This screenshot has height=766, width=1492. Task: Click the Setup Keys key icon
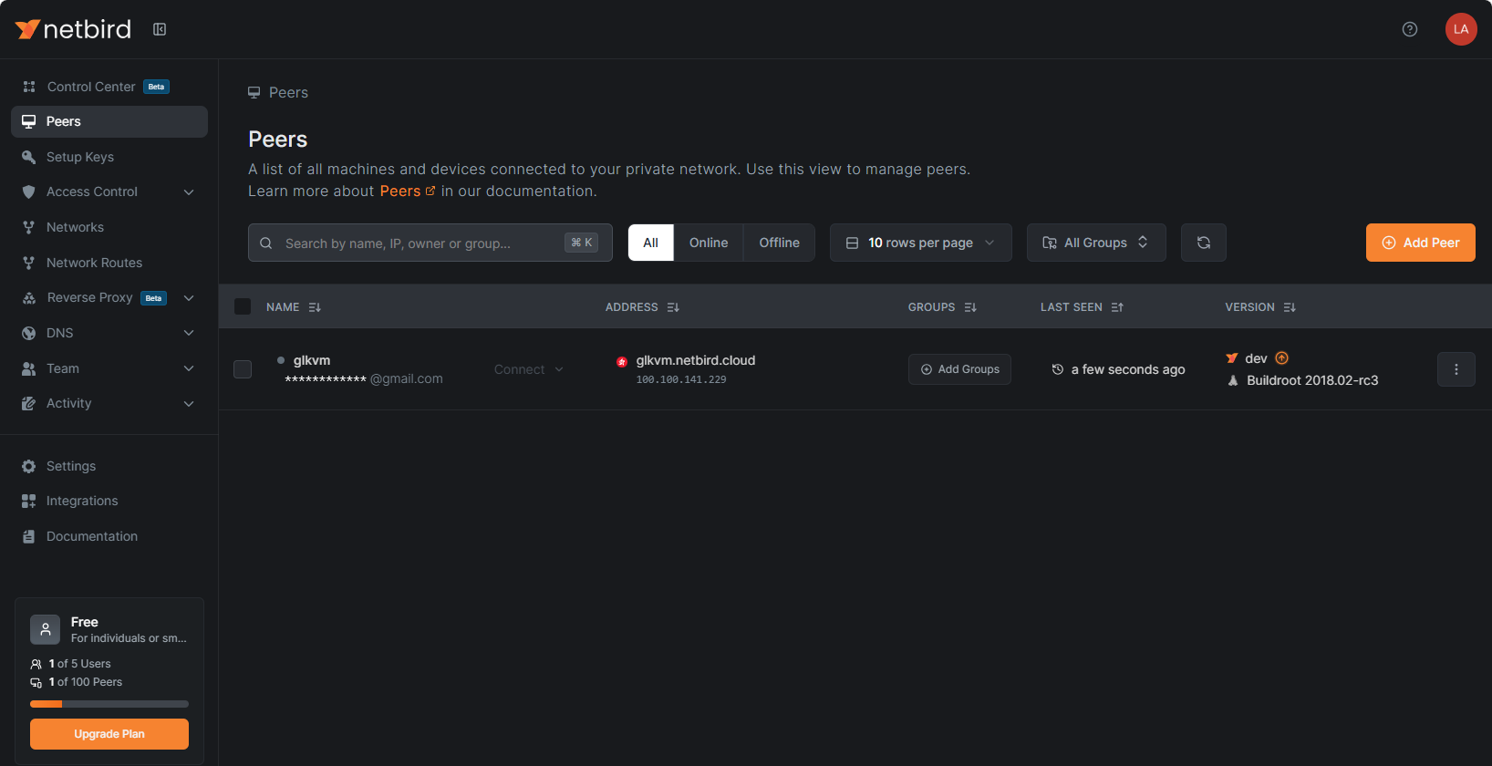click(x=29, y=157)
